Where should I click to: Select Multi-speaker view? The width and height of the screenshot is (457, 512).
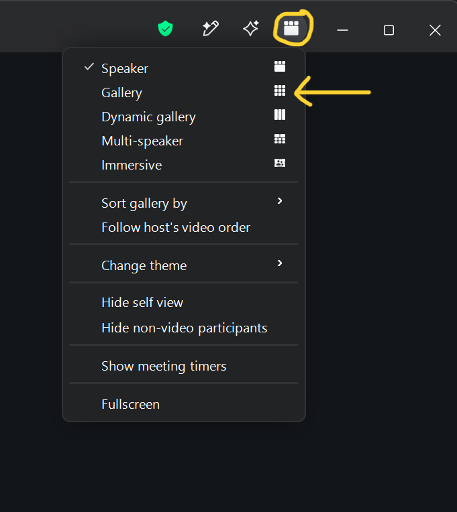(x=184, y=141)
